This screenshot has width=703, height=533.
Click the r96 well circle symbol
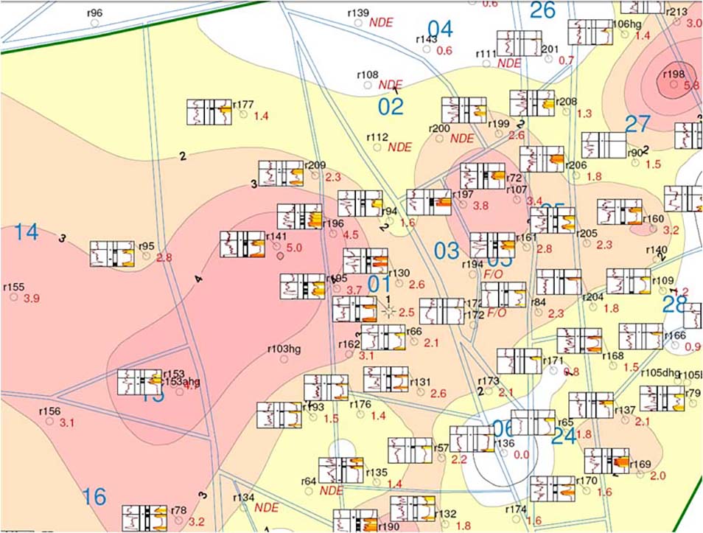click(x=95, y=24)
